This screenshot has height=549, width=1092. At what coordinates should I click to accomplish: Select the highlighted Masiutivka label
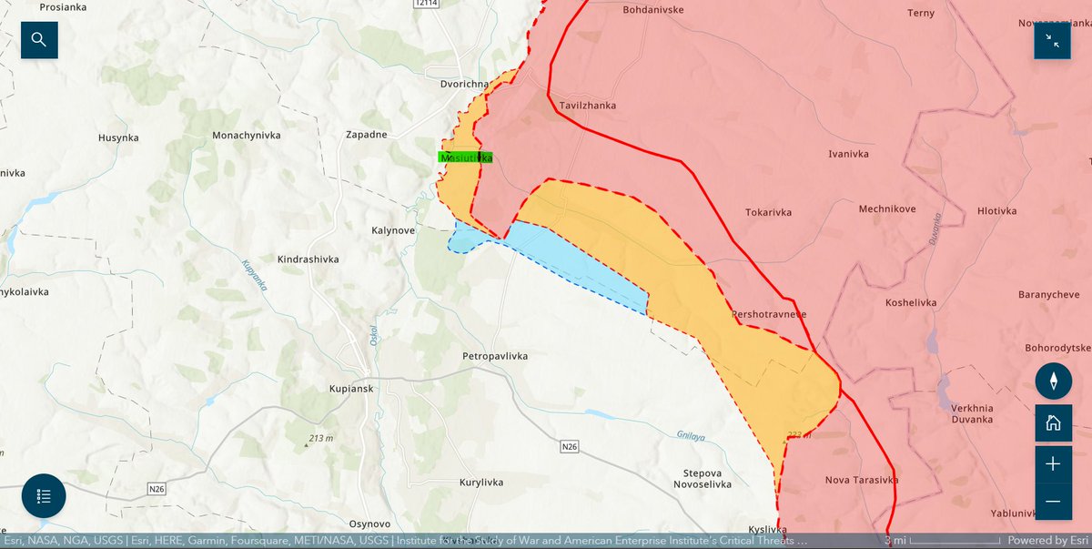465,158
